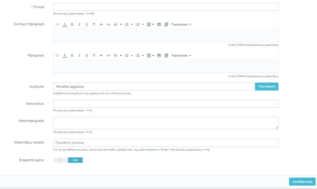317x189 pixels.
Task: Click underline icon in Περιγραφή editor toolbar
Action: (86, 56)
